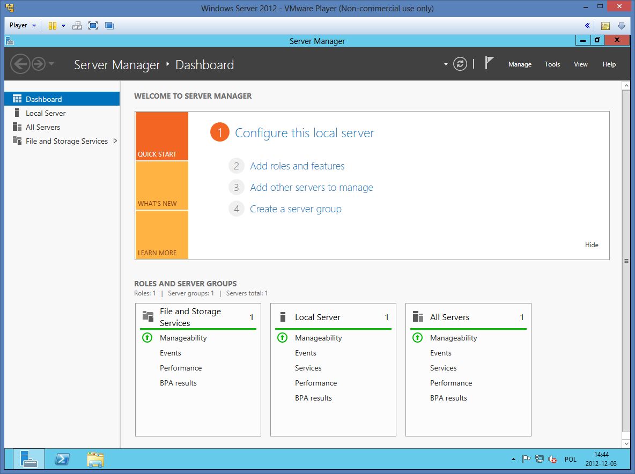The image size is (635, 474).
Task: Select File and Storage Services in navigation
Action: click(x=62, y=141)
